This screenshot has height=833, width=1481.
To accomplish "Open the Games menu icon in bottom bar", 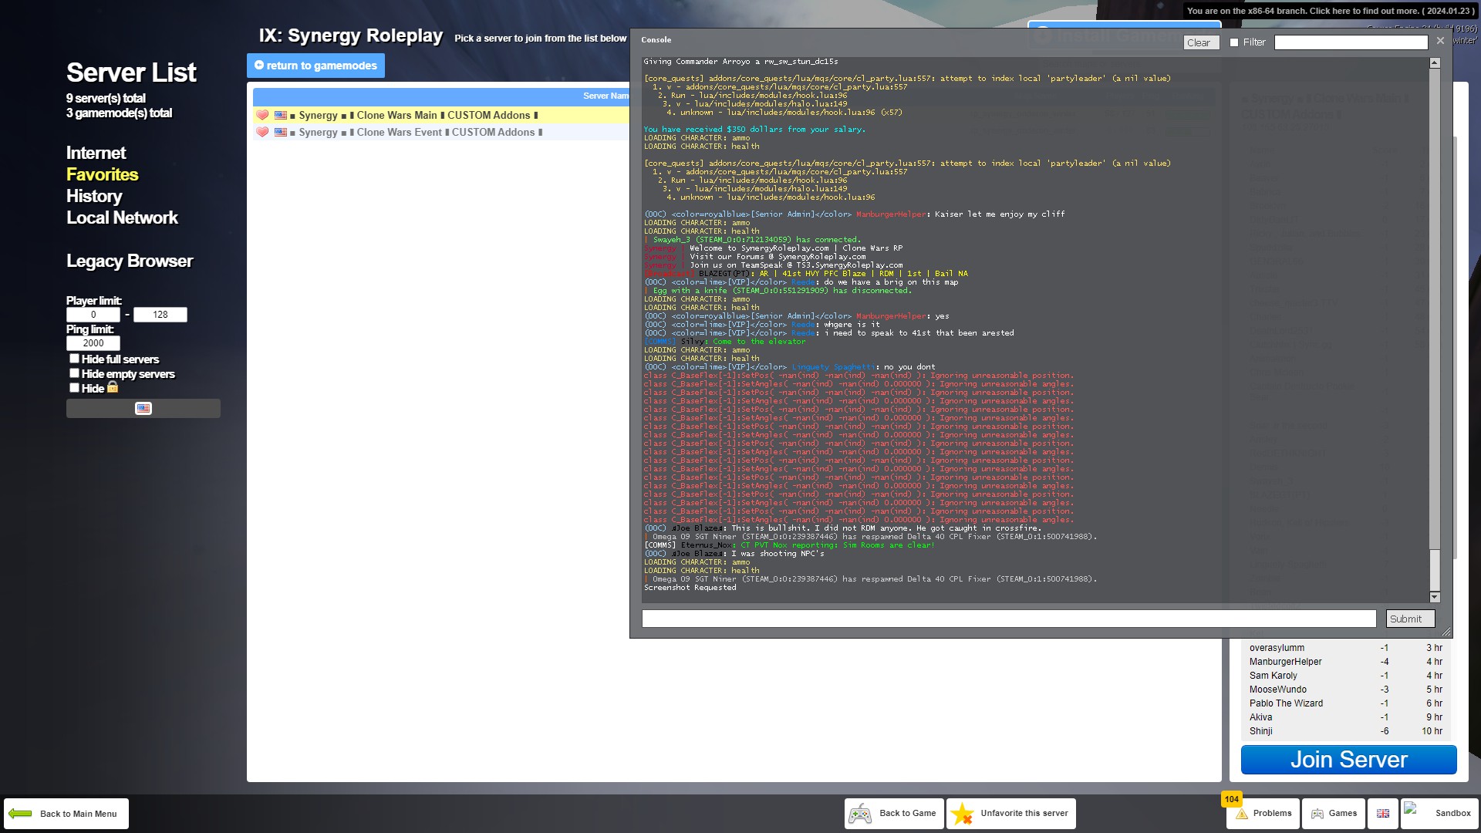I will pyautogui.click(x=1317, y=814).
